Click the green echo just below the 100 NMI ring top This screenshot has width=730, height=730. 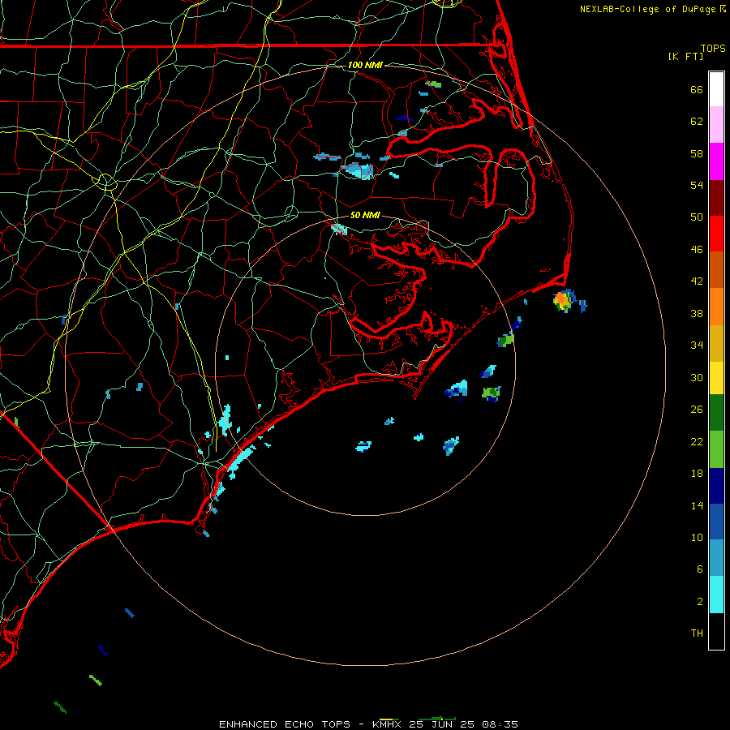click(x=434, y=84)
